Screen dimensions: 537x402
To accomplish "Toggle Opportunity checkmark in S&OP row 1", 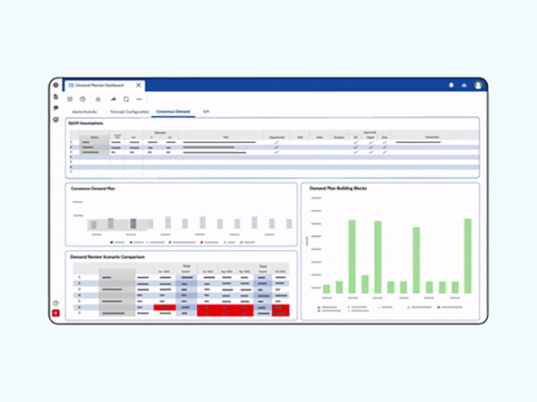I will tap(277, 142).
